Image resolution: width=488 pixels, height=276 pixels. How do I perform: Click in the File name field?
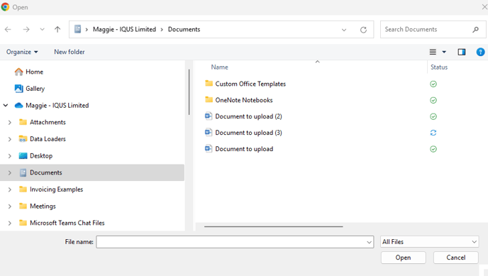(x=235, y=242)
